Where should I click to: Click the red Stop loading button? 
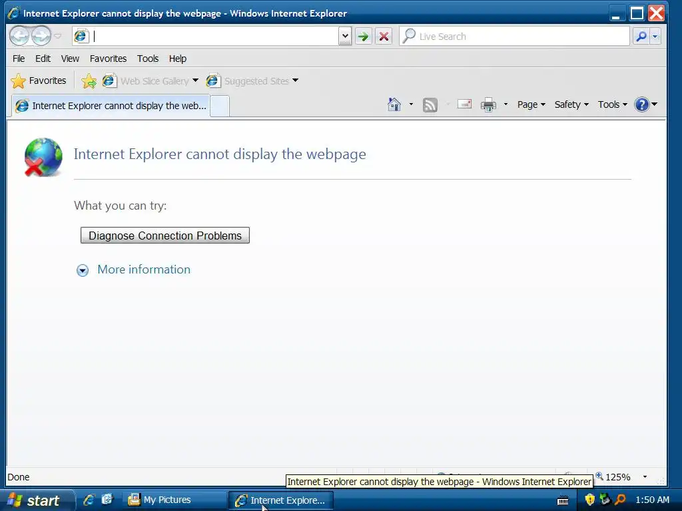(384, 36)
